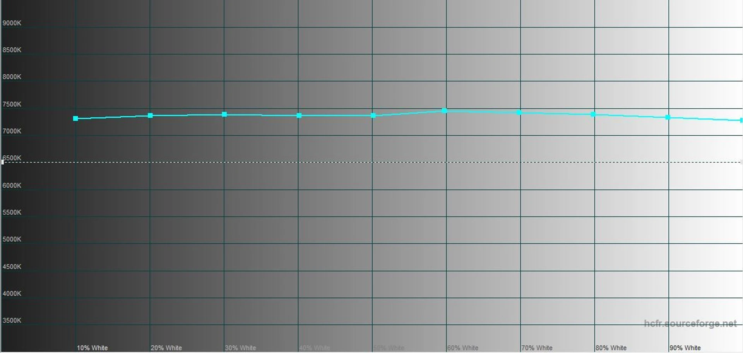Open the hcfr.sourceforge.net watermark link
743x353 pixels.
690,324
